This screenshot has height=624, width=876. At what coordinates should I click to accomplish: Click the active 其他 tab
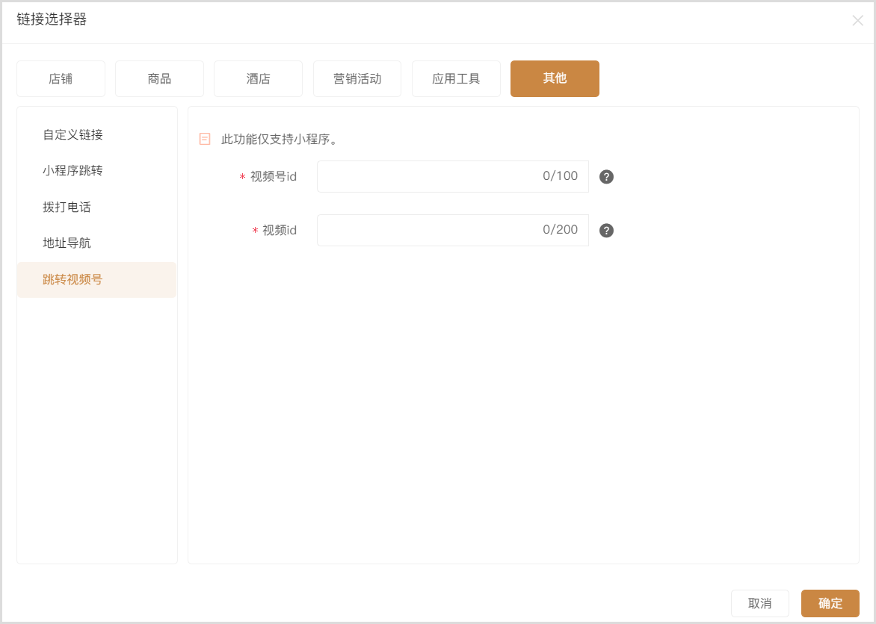click(555, 79)
